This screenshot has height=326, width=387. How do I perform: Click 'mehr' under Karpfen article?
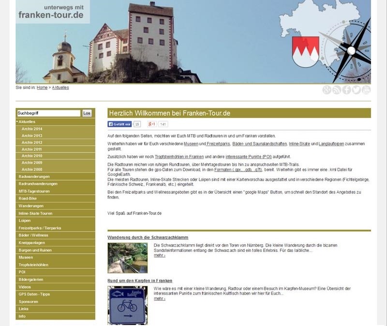(160, 298)
